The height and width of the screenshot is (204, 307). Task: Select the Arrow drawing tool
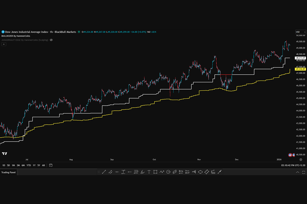click(219, 172)
